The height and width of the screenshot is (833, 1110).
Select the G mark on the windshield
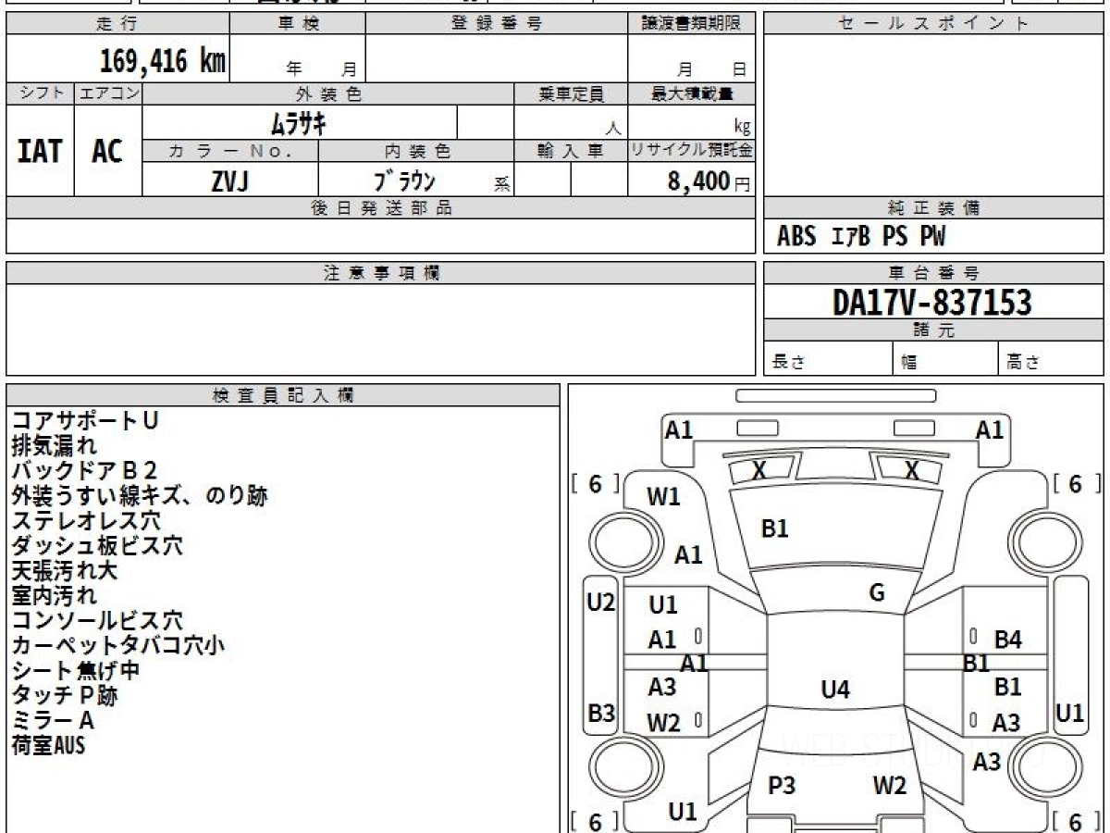(877, 593)
